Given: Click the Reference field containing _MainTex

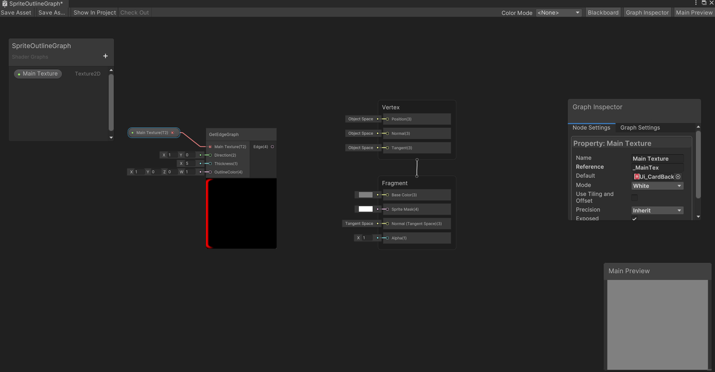Looking at the screenshot, I should pyautogui.click(x=657, y=167).
